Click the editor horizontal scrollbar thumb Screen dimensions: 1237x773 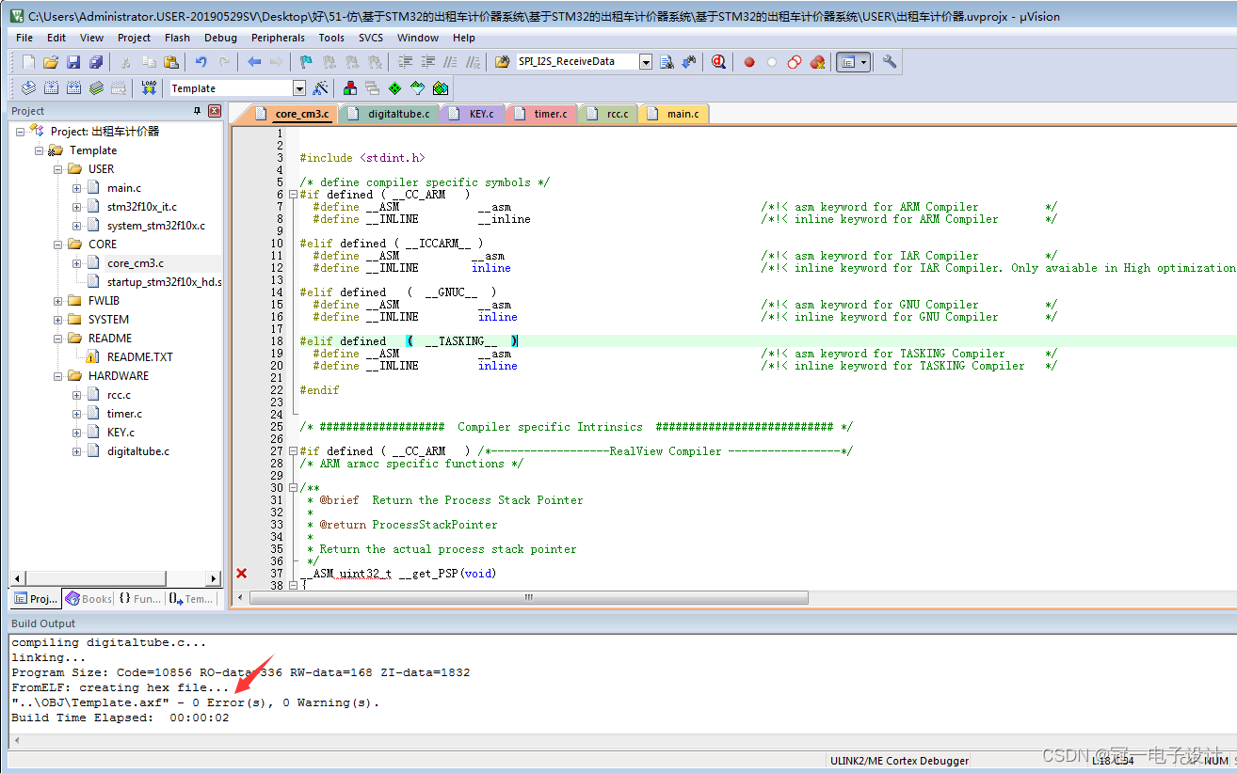[x=530, y=598]
